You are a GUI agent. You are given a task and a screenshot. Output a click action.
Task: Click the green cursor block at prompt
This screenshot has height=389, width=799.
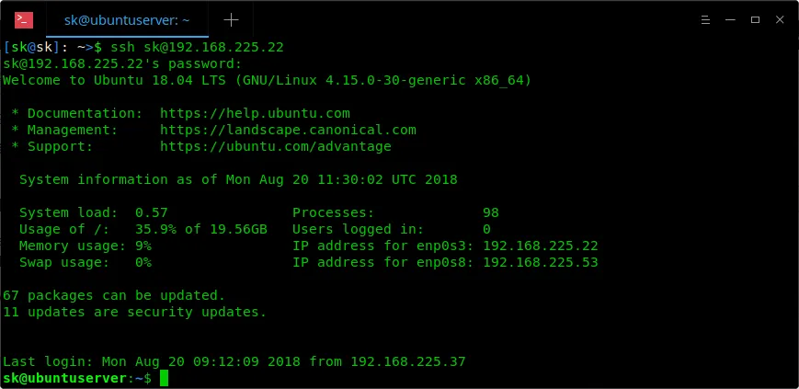point(164,378)
